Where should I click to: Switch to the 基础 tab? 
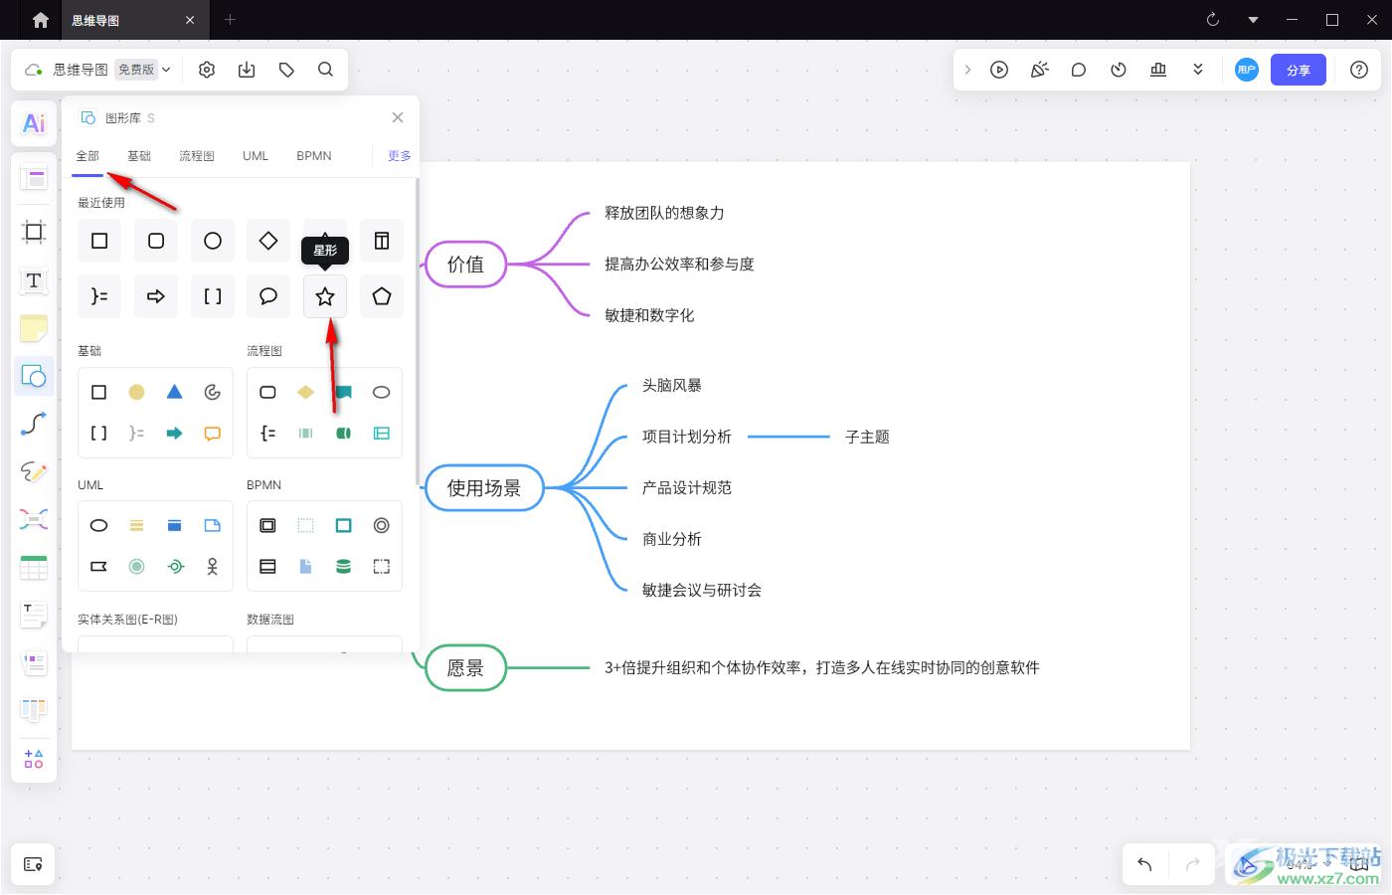(139, 156)
